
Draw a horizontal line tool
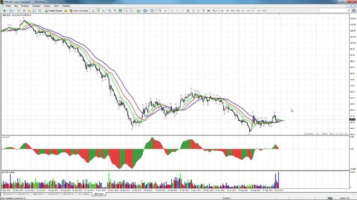point(177,11)
